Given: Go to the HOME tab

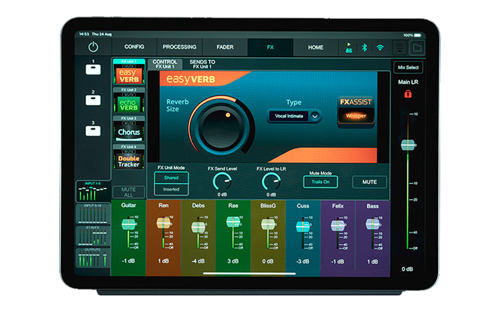Looking at the screenshot, I should pyautogui.click(x=316, y=47).
